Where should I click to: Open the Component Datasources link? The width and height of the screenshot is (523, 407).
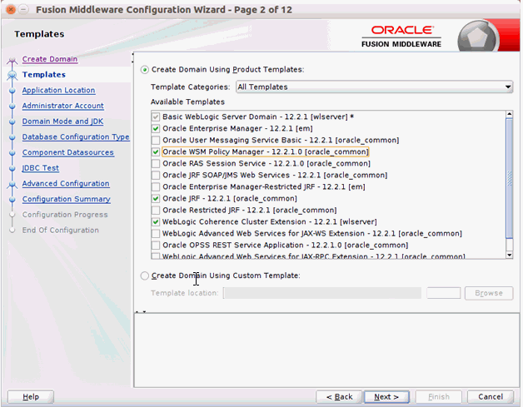click(x=68, y=152)
